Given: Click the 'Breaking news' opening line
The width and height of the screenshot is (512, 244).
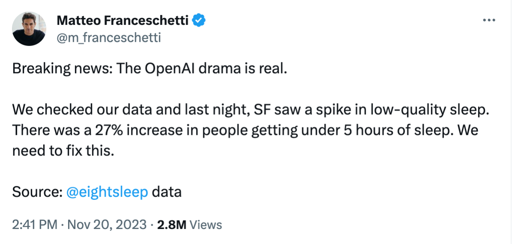Looking at the screenshot, I should click(x=149, y=69).
